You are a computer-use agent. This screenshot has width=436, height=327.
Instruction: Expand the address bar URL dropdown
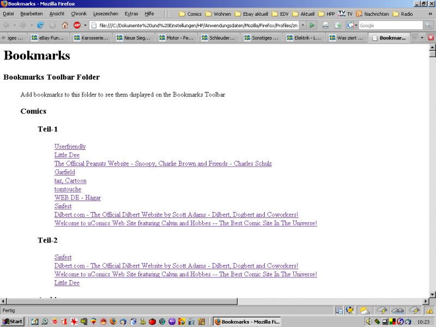(x=303, y=25)
